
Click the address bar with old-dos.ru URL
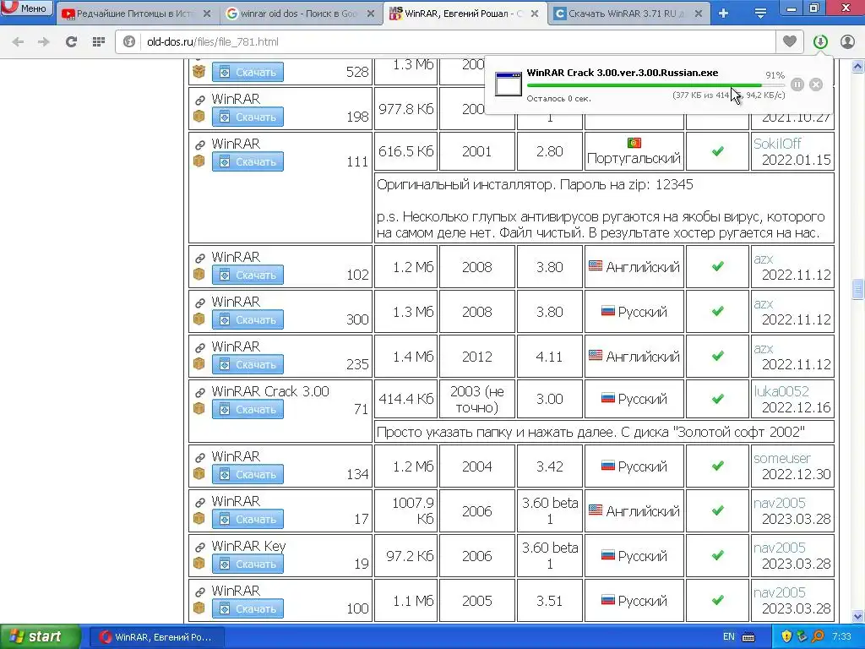click(444, 41)
